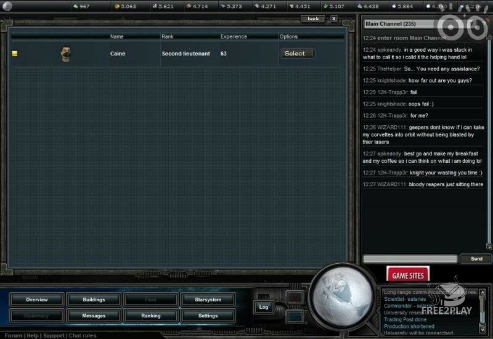Viewport: 493px width, 339px height.
Task: Close the commander panel with the X button
Action: tap(334, 18)
